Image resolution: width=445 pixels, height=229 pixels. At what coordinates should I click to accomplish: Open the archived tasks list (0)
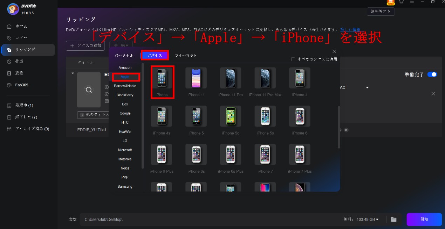[x=27, y=129]
